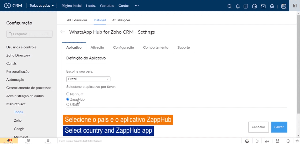Click the Salvar button
This screenshot has width=300, height=144.
(x=279, y=127)
